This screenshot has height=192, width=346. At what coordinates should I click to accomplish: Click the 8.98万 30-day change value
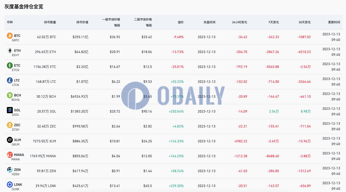coord(306,111)
